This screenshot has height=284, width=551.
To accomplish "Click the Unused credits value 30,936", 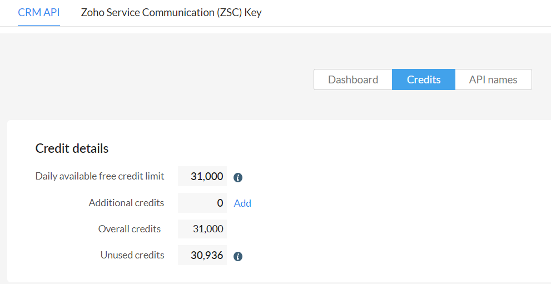I will tap(202, 255).
